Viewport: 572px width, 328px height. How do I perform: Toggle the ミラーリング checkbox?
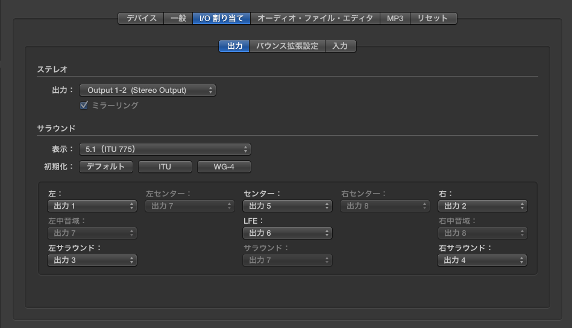(x=84, y=106)
